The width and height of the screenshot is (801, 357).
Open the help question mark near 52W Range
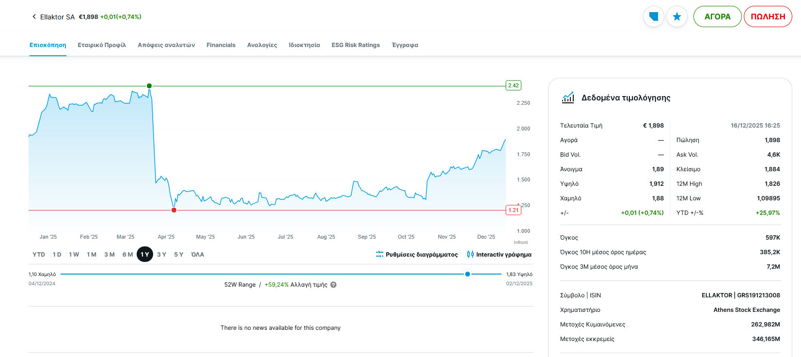click(x=333, y=285)
